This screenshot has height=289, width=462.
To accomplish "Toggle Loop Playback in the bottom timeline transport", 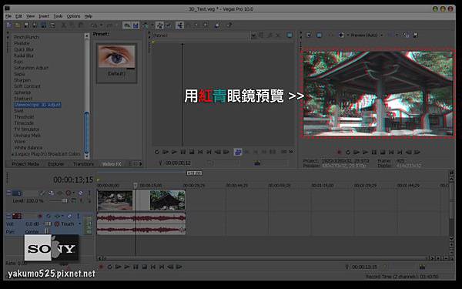I will point(109,267).
